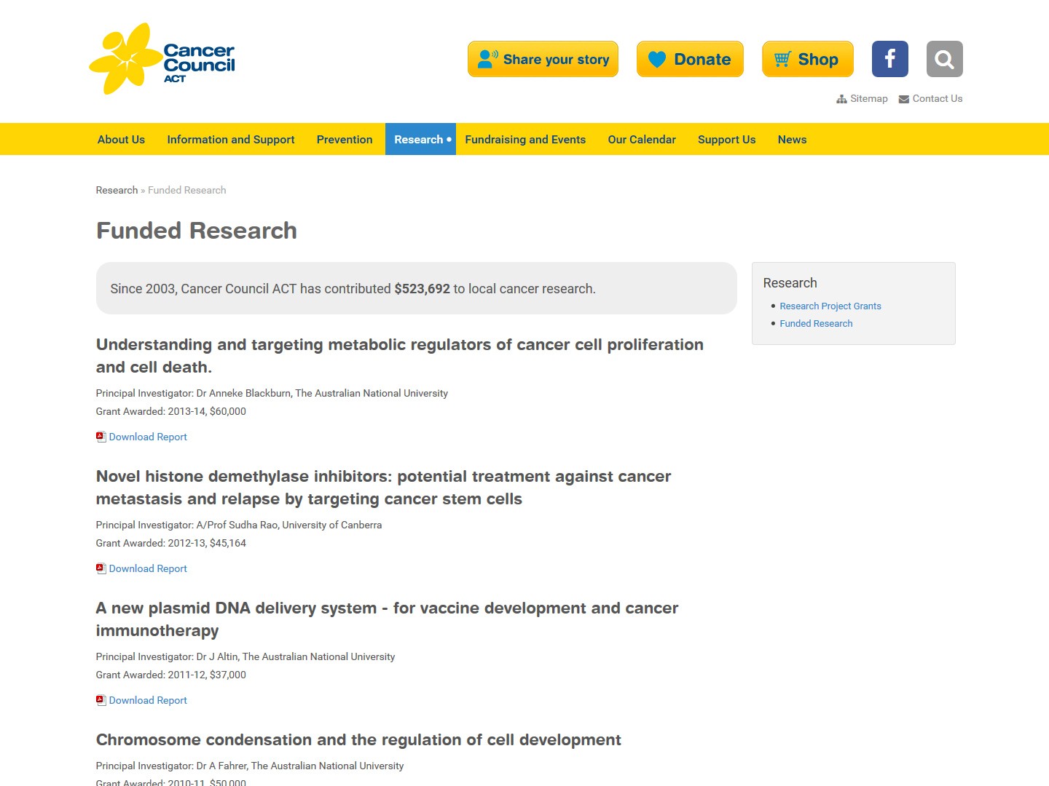Screen dimensions: 1049x786
Task: Click PDF icon for 2012-13 grant report
Action: (x=101, y=568)
